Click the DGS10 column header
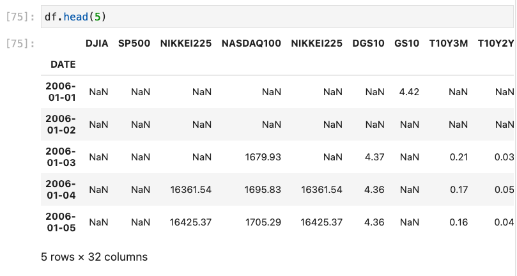 [368, 43]
